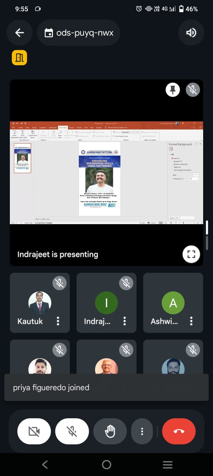
Task: Open more options in the call controls
Action: (142, 431)
